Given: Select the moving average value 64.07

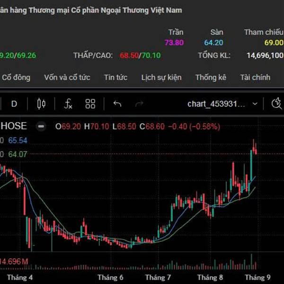Looking at the screenshot, I should 18,154.
